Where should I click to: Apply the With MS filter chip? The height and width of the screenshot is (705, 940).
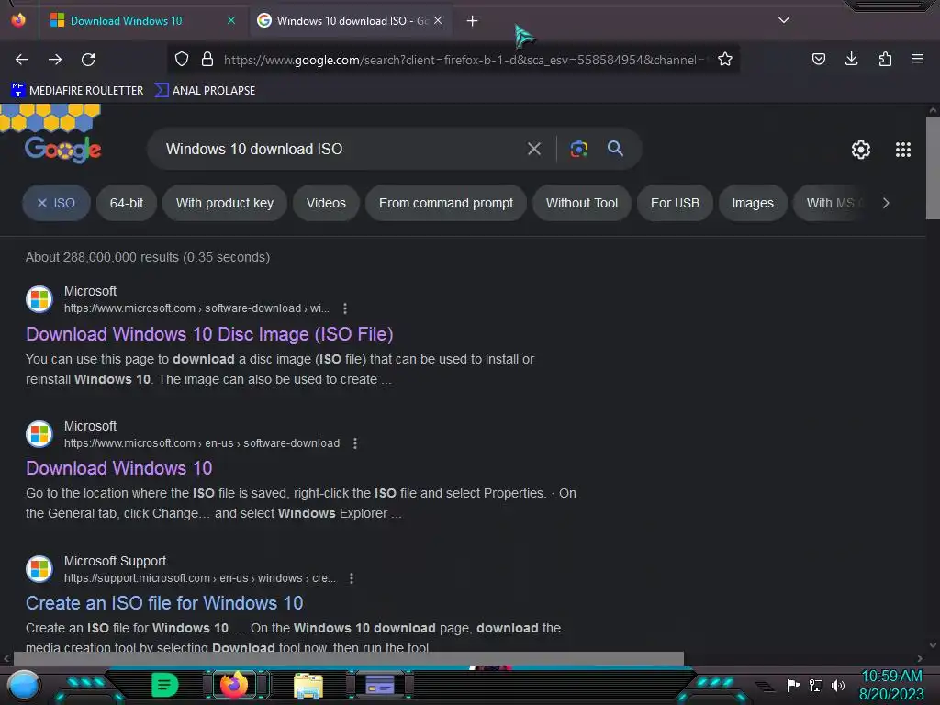pyautogui.click(x=830, y=203)
